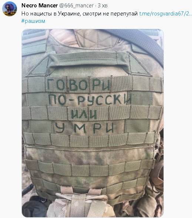Follow the t.me/rosgvardia67 link
Viewport: 192px width, 218px height.
point(165,14)
